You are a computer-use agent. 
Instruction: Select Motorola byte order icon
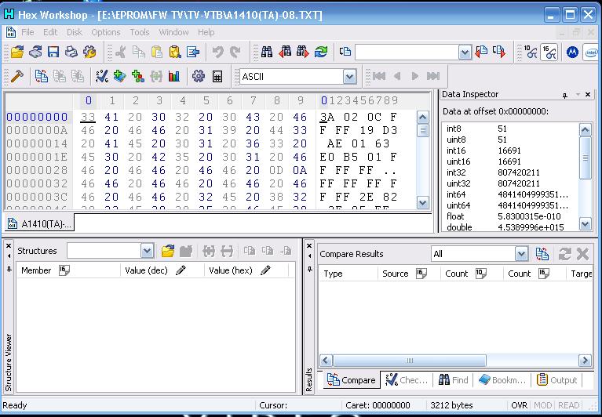[x=572, y=52]
